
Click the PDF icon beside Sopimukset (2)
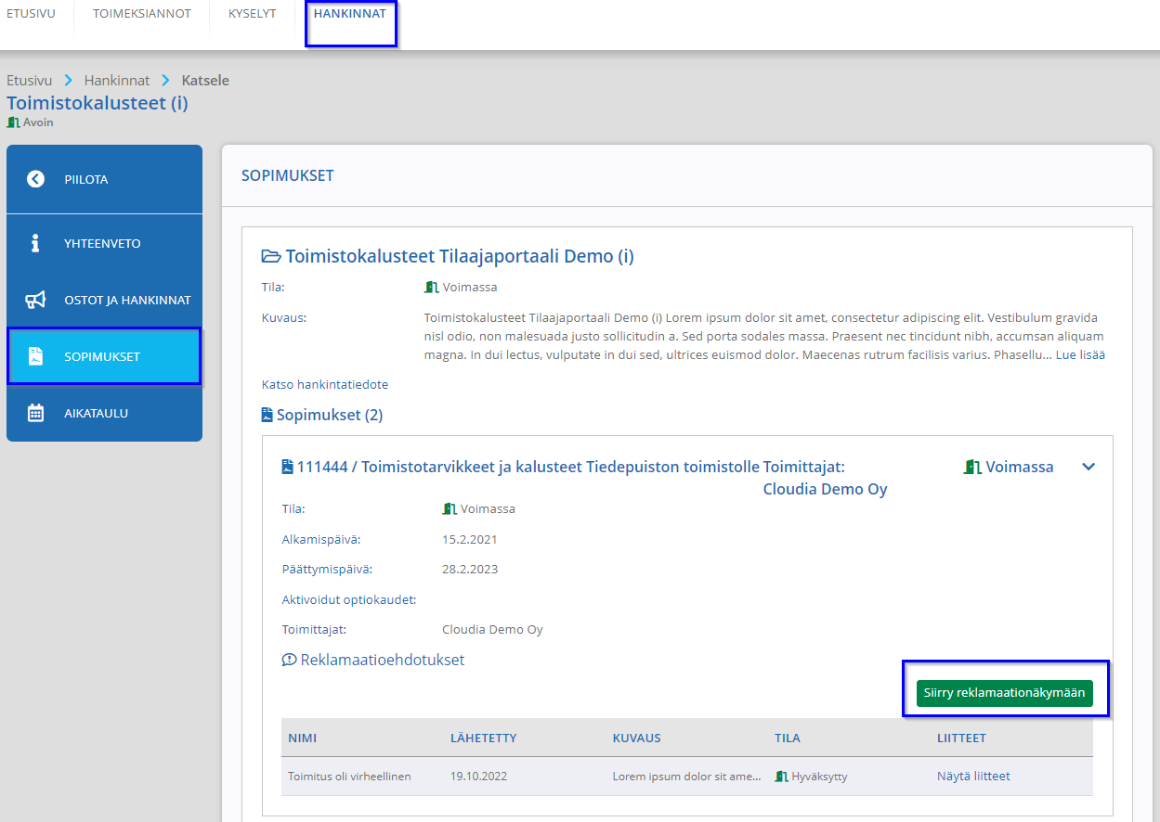point(267,416)
